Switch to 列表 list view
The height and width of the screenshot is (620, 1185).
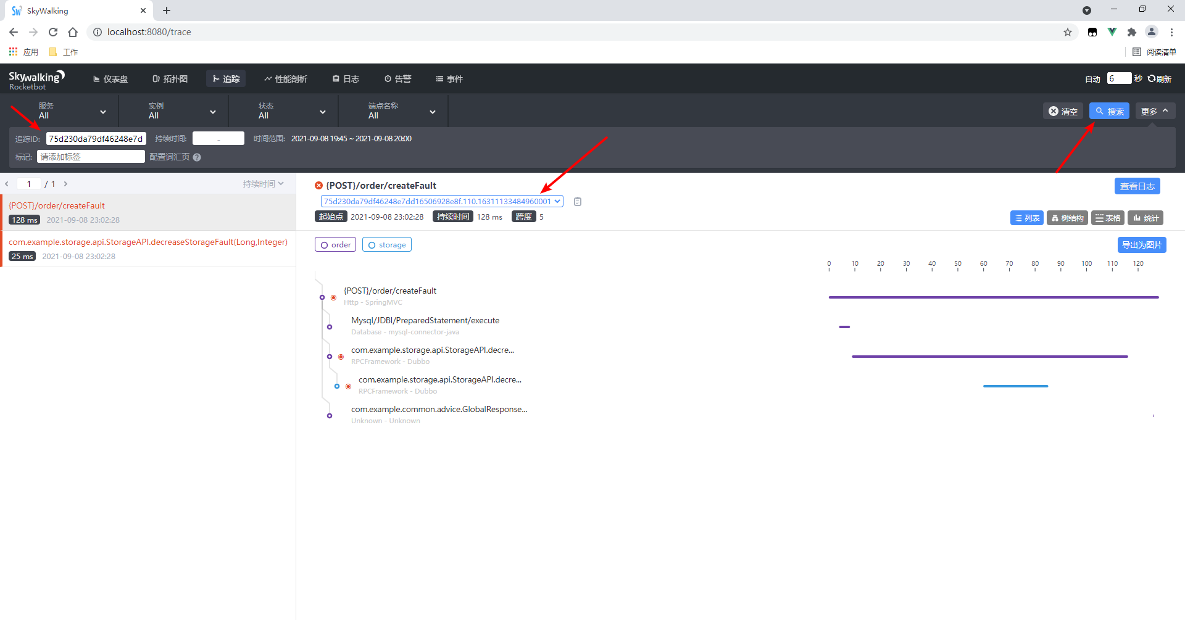pyautogui.click(x=1027, y=218)
